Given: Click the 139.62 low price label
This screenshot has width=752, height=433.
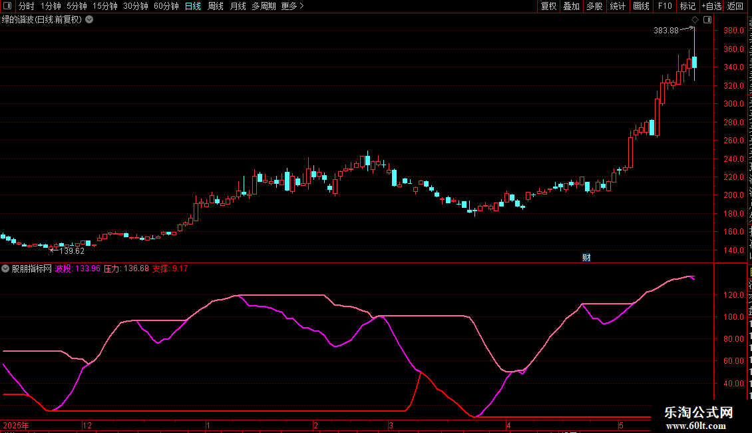Looking at the screenshot, I should click(71, 251).
